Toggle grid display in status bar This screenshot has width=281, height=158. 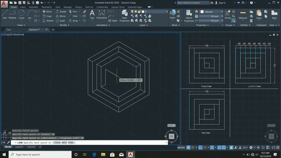[188, 147]
